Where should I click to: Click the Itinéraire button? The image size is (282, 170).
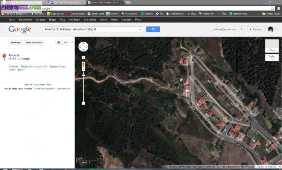tap(15, 42)
